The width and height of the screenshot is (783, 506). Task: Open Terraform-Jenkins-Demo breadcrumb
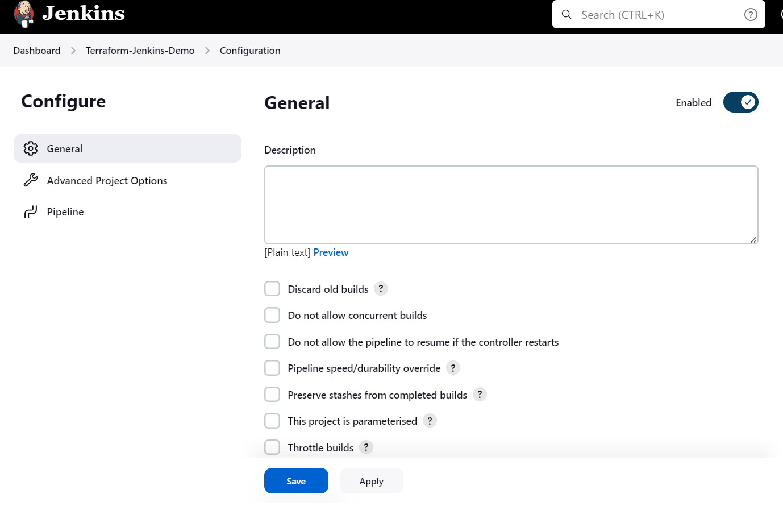click(x=140, y=51)
